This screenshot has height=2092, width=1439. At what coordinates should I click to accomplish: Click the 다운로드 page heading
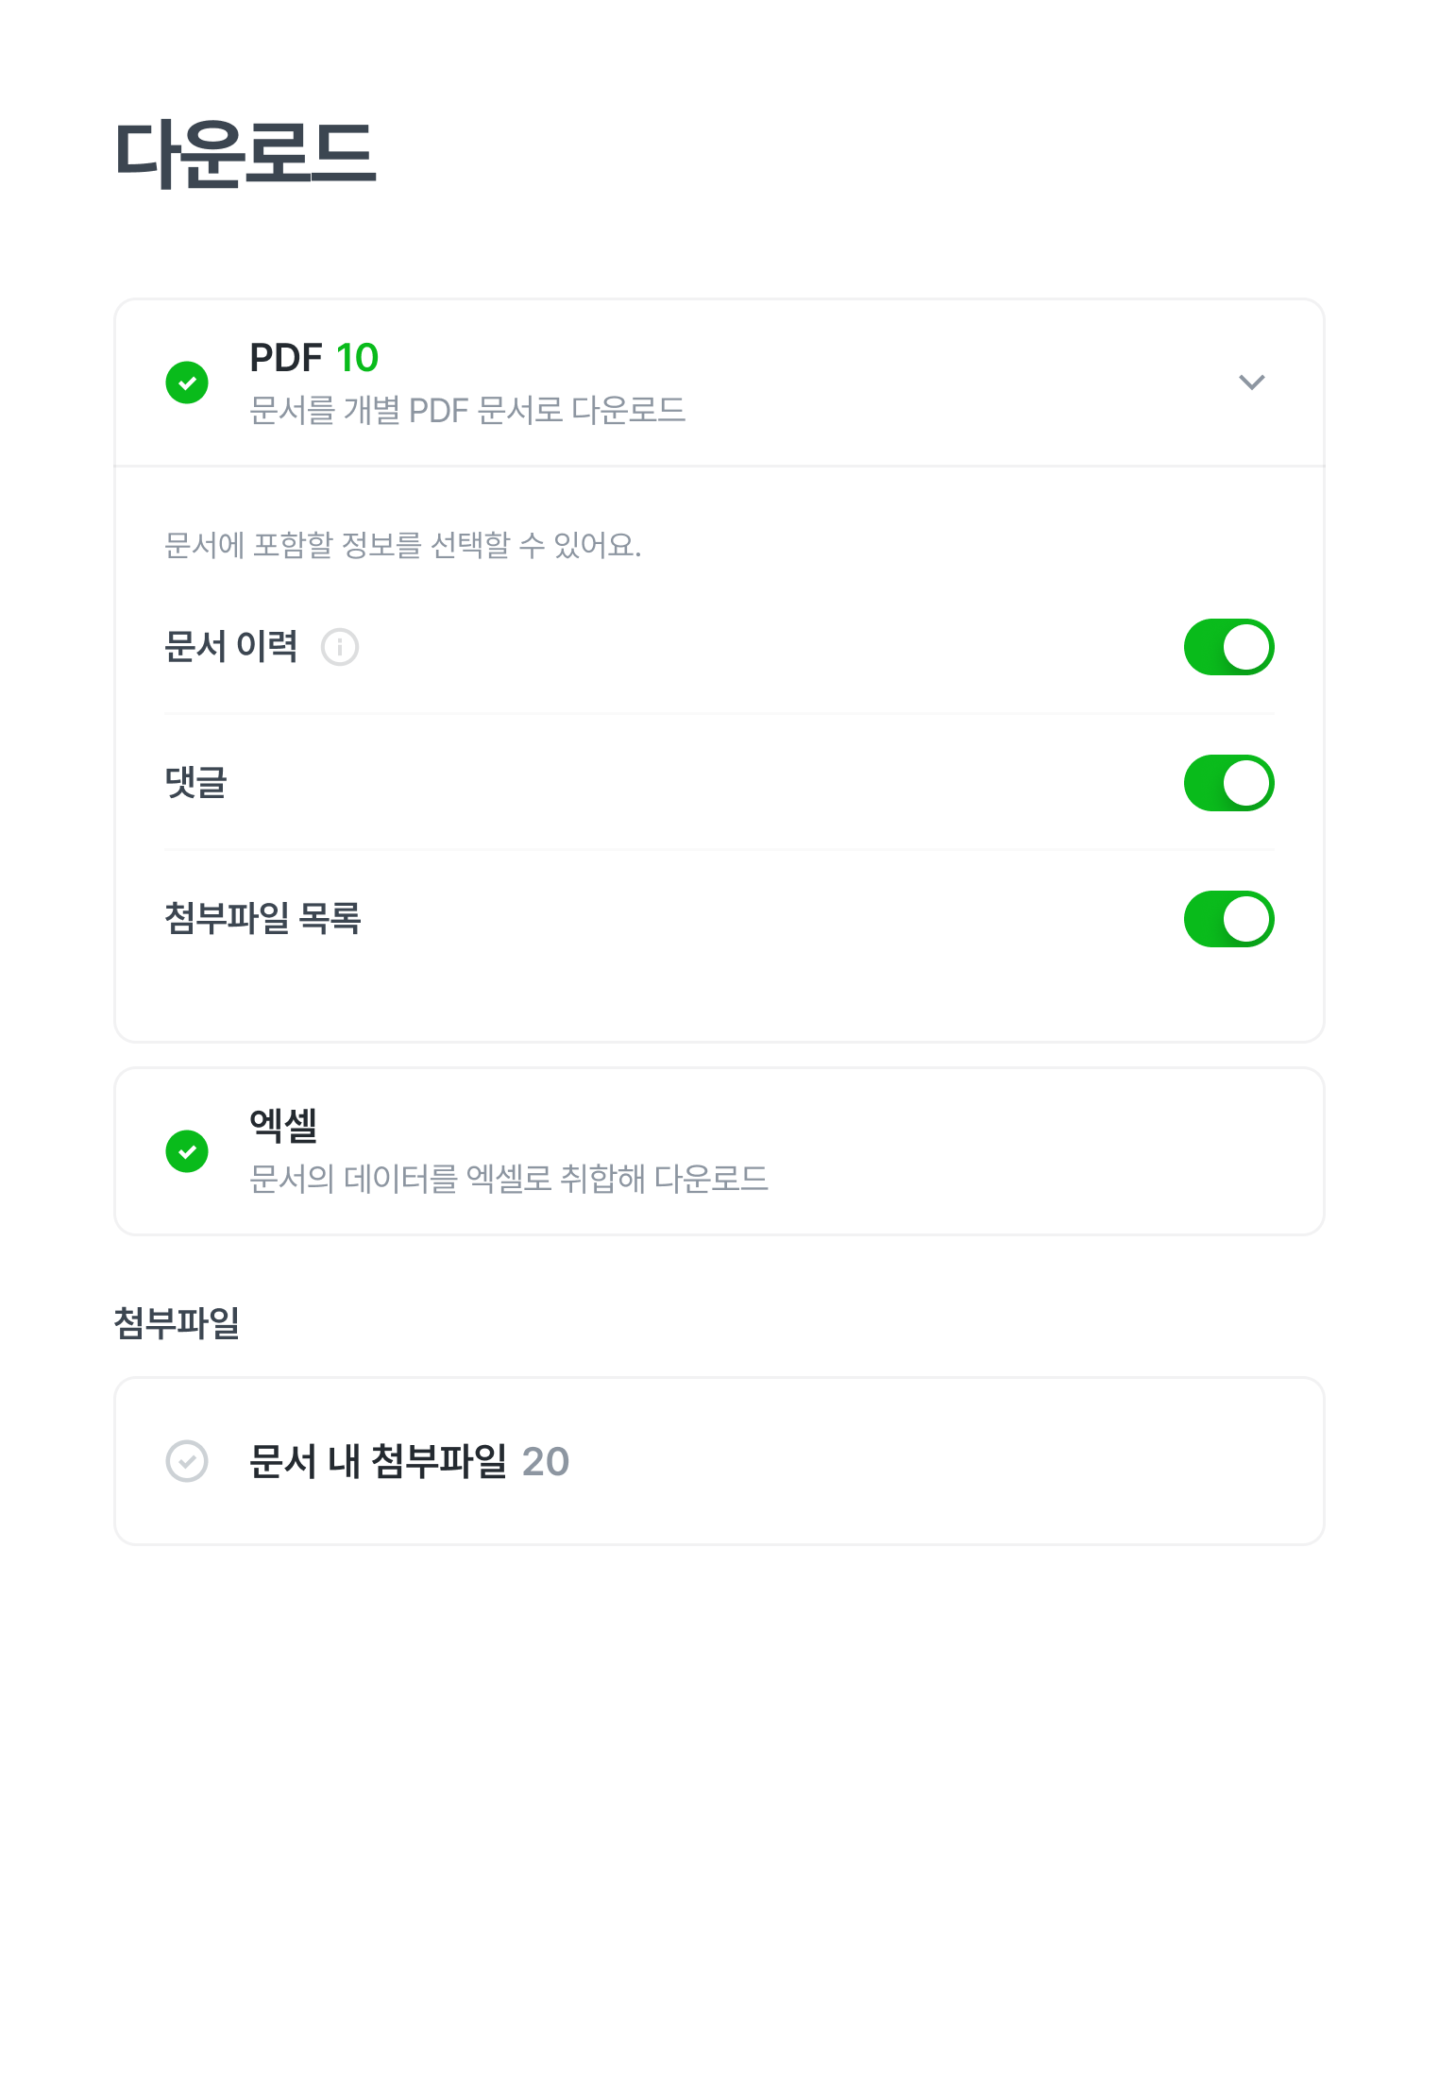pos(245,153)
